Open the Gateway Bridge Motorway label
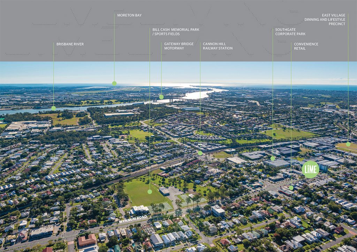 click(x=179, y=46)
